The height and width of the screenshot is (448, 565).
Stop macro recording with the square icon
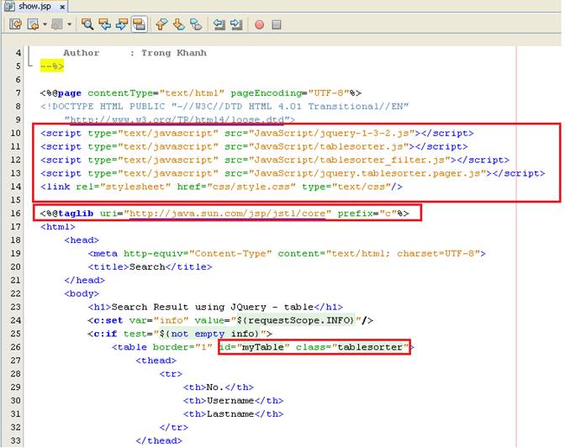(x=277, y=24)
